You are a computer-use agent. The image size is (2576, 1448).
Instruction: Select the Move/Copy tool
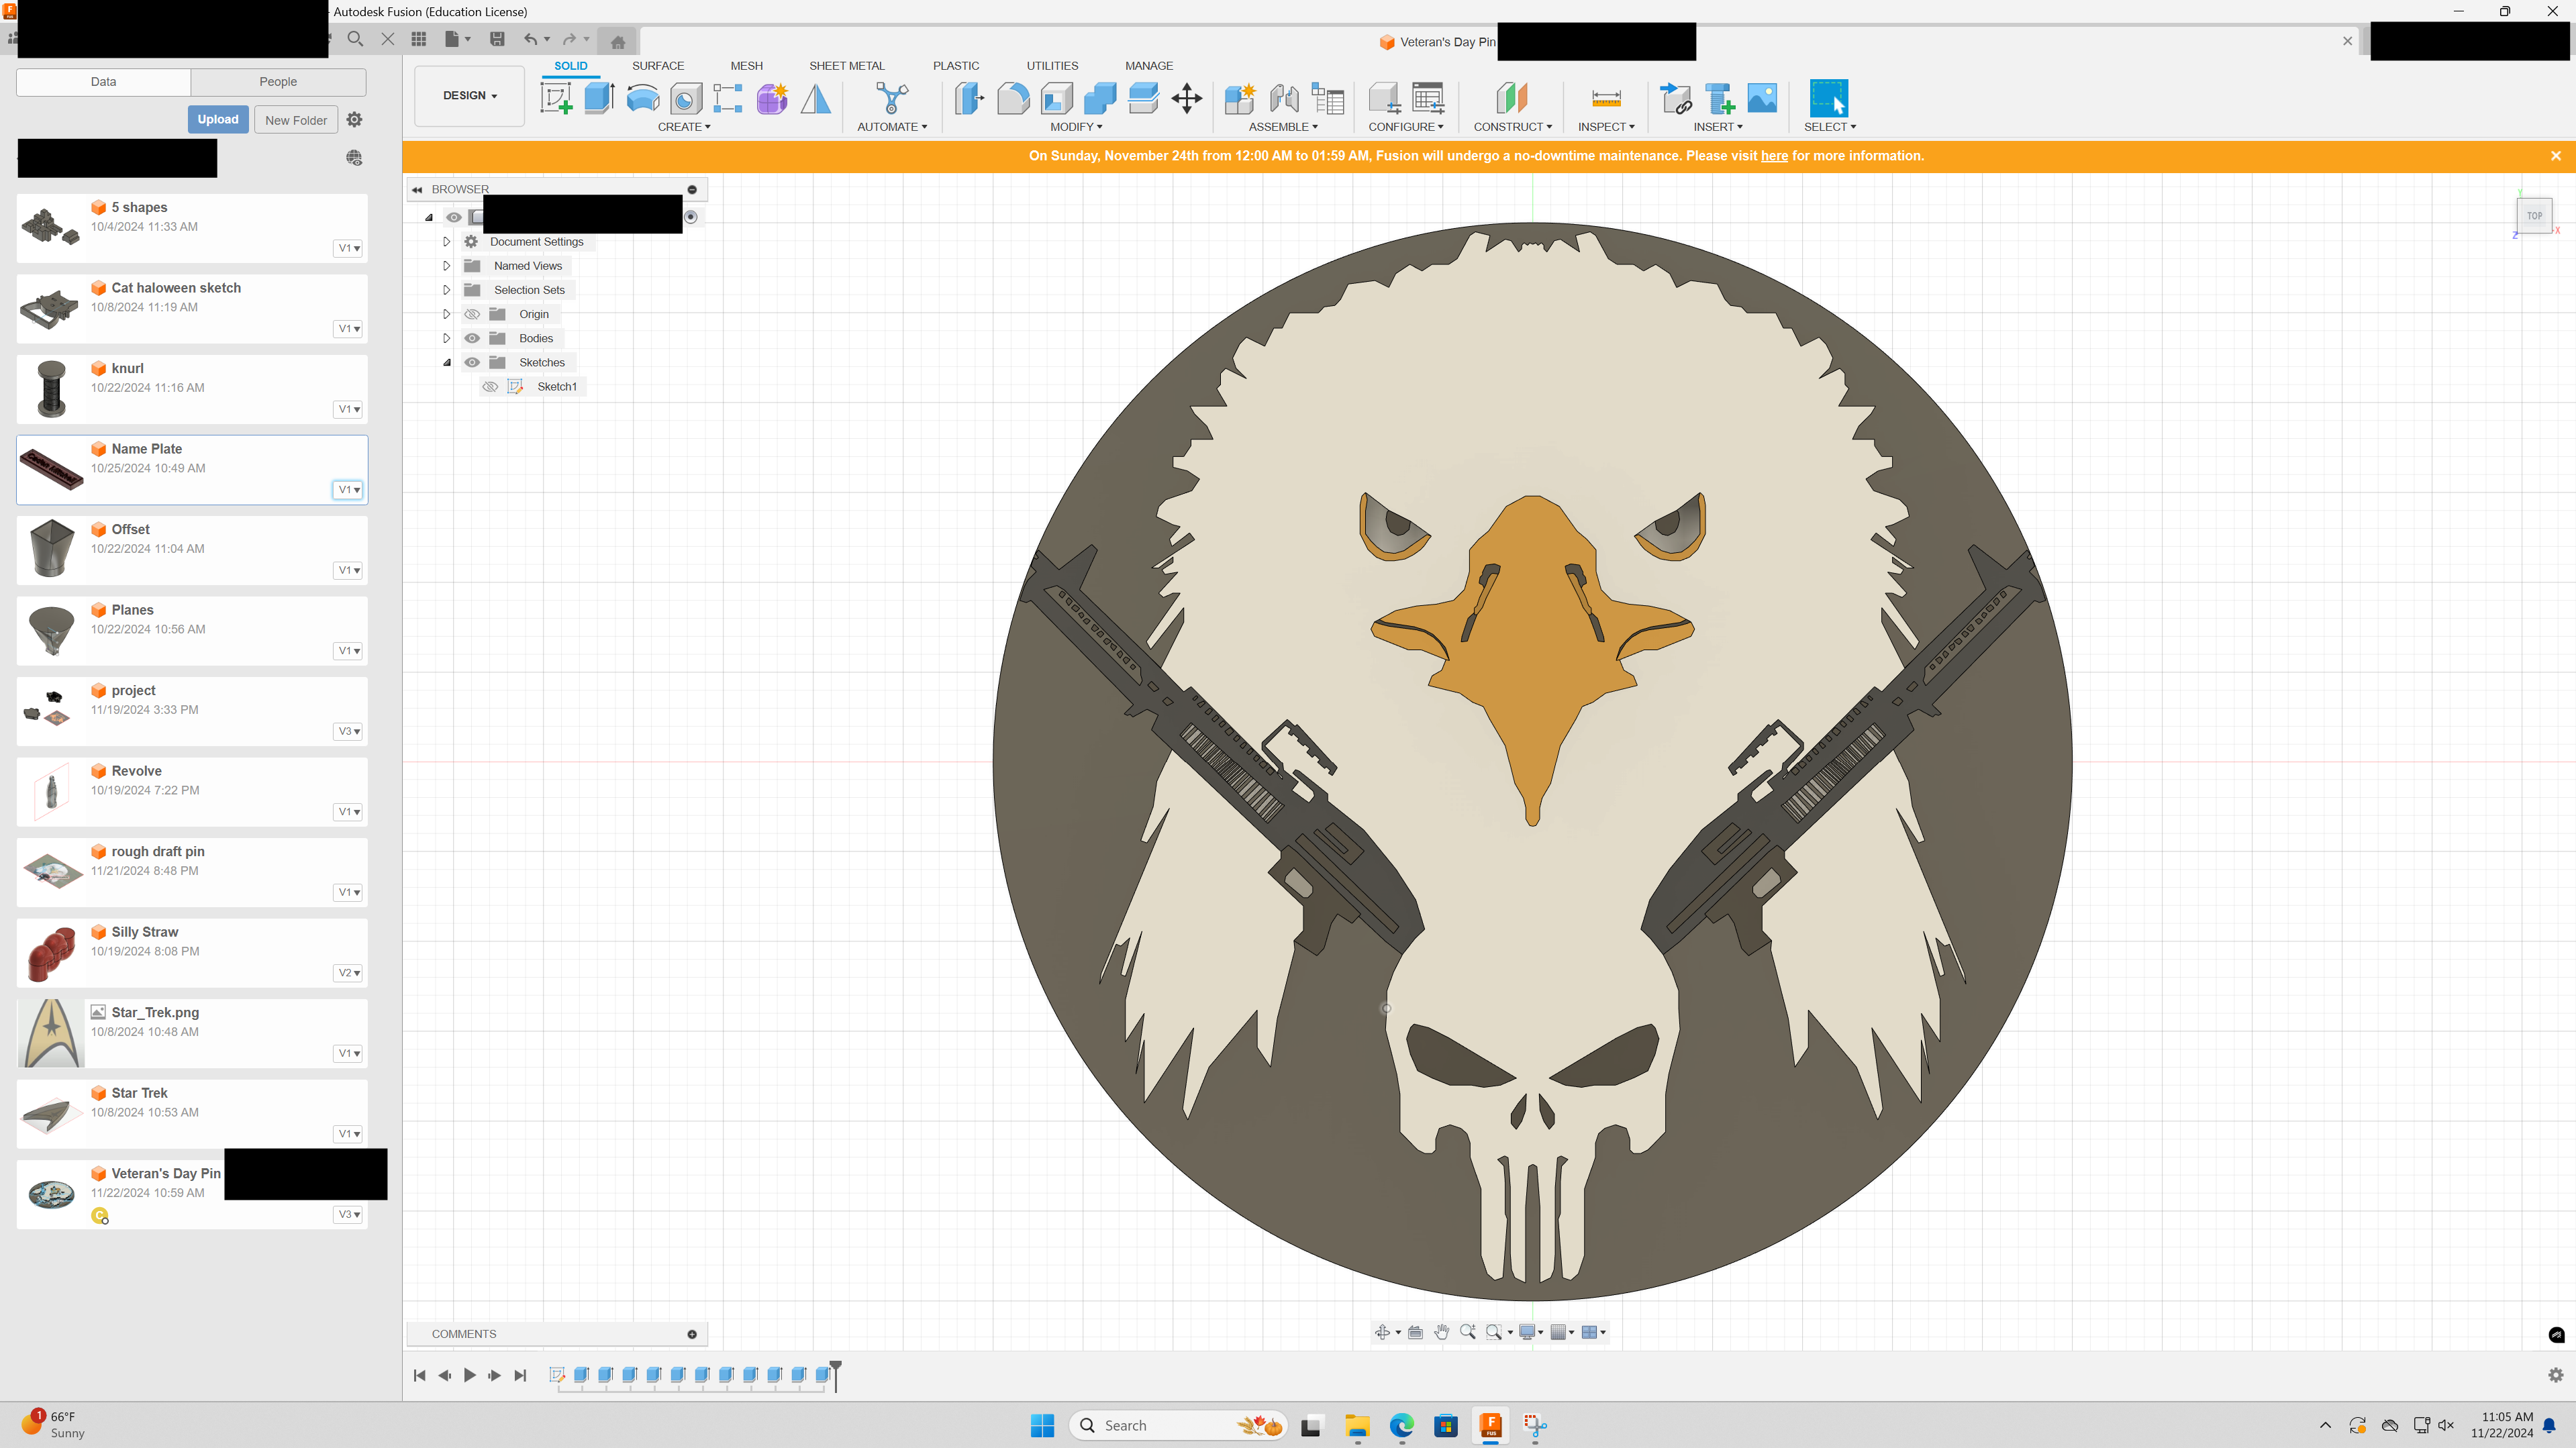tap(1187, 98)
